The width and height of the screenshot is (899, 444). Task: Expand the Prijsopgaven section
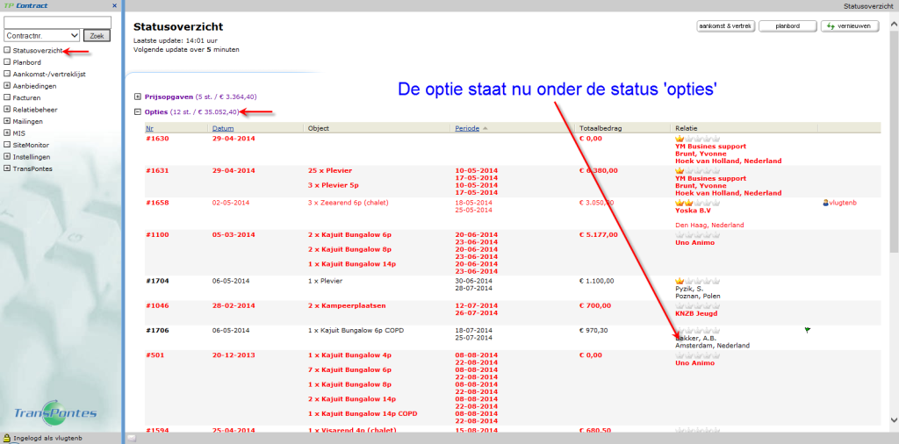(137, 97)
